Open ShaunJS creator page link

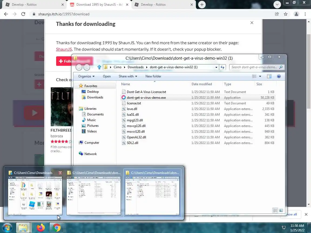64,49
